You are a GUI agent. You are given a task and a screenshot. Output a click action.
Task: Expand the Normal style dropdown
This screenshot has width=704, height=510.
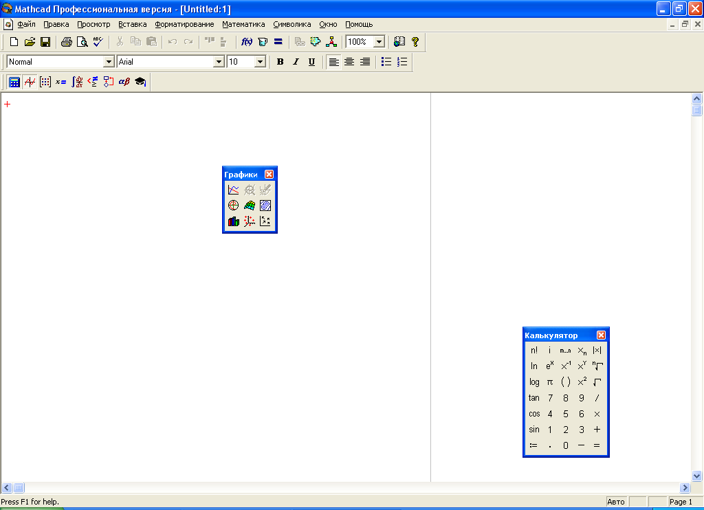[x=109, y=62]
